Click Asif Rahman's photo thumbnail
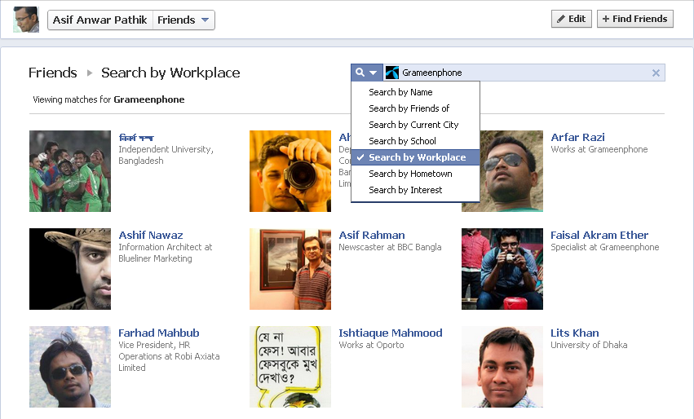 (290, 268)
